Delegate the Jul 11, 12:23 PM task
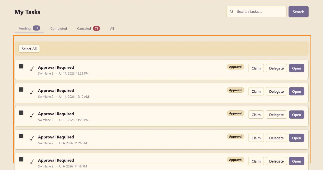 coord(277,68)
